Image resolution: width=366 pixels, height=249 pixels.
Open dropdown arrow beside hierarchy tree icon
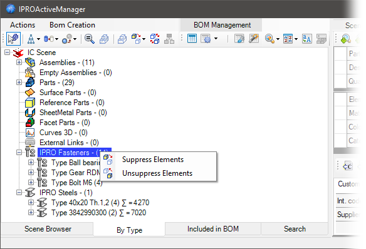pyautogui.click(x=38, y=39)
